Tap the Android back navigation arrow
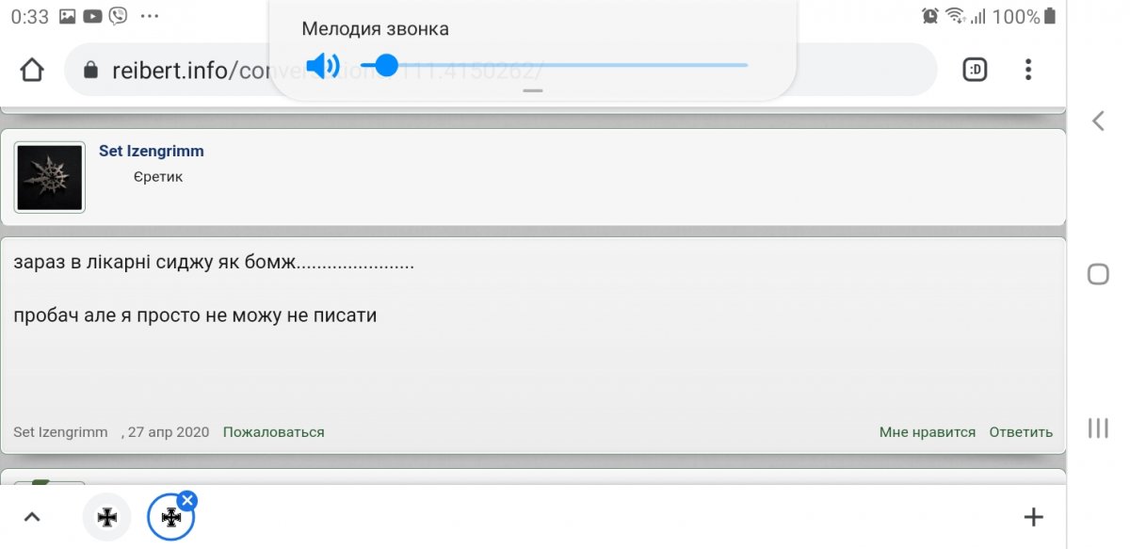 [x=1098, y=121]
